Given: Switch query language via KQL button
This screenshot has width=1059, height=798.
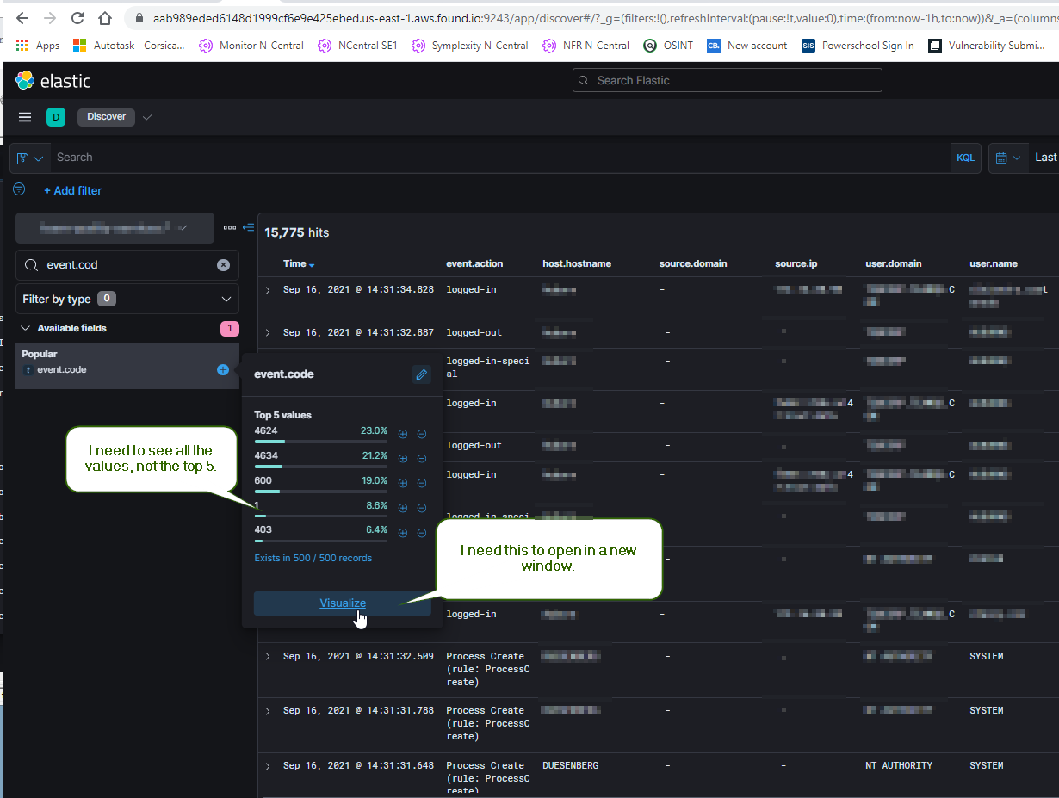Looking at the screenshot, I should click(x=965, y=158).
